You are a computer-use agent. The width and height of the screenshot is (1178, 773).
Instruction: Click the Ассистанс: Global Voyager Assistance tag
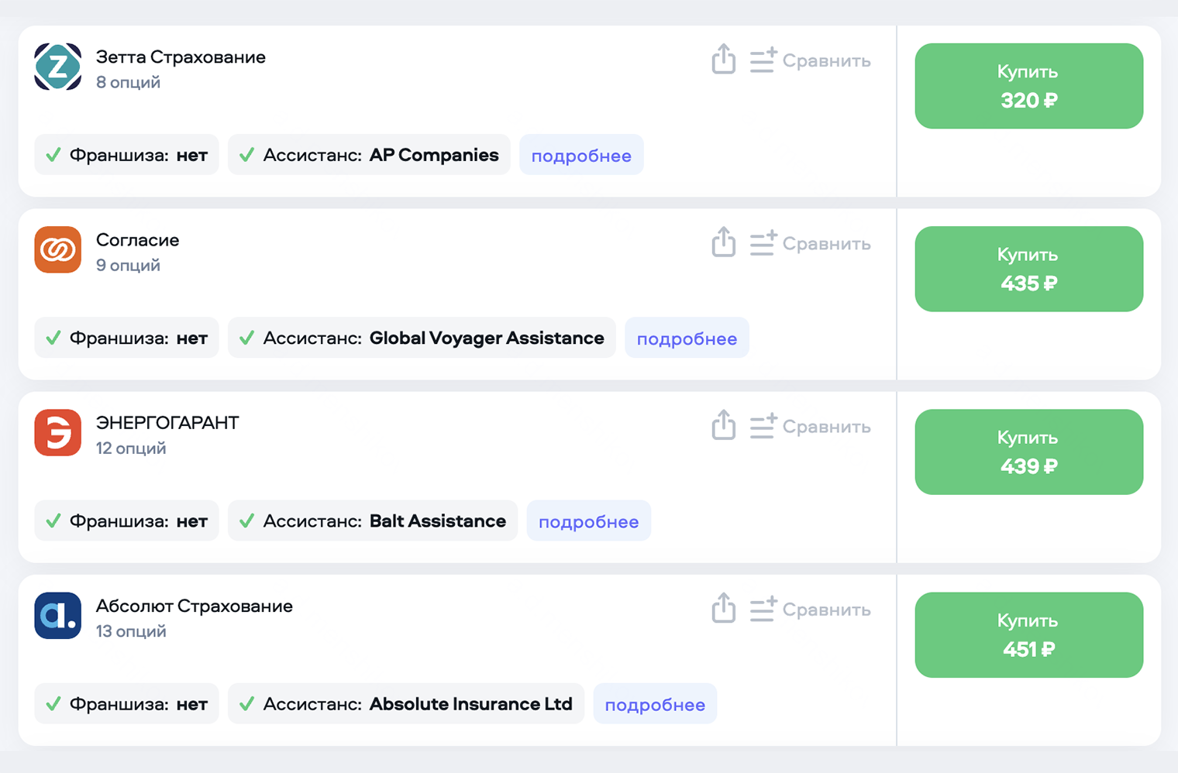[x=422, y=338]
